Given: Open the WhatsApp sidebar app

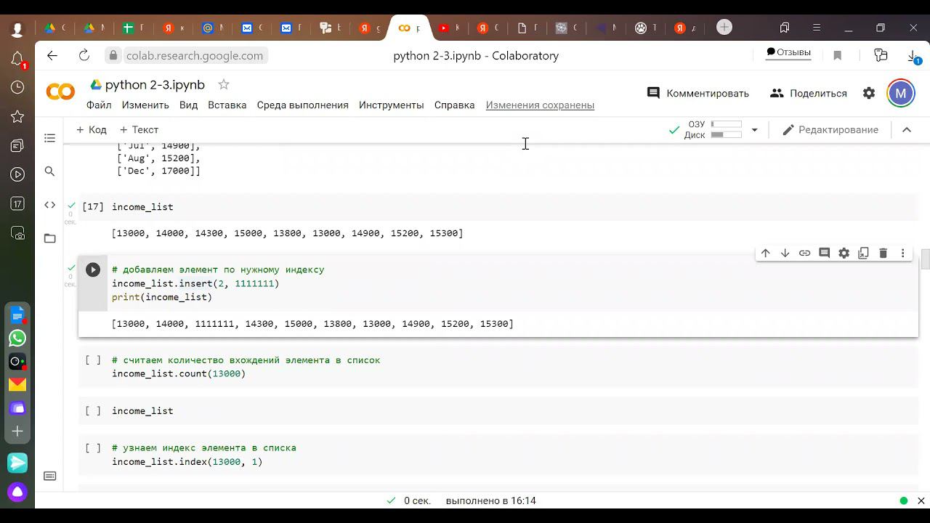Looking at the screenshot, I should pyautogui.click(x=17, y=338).
